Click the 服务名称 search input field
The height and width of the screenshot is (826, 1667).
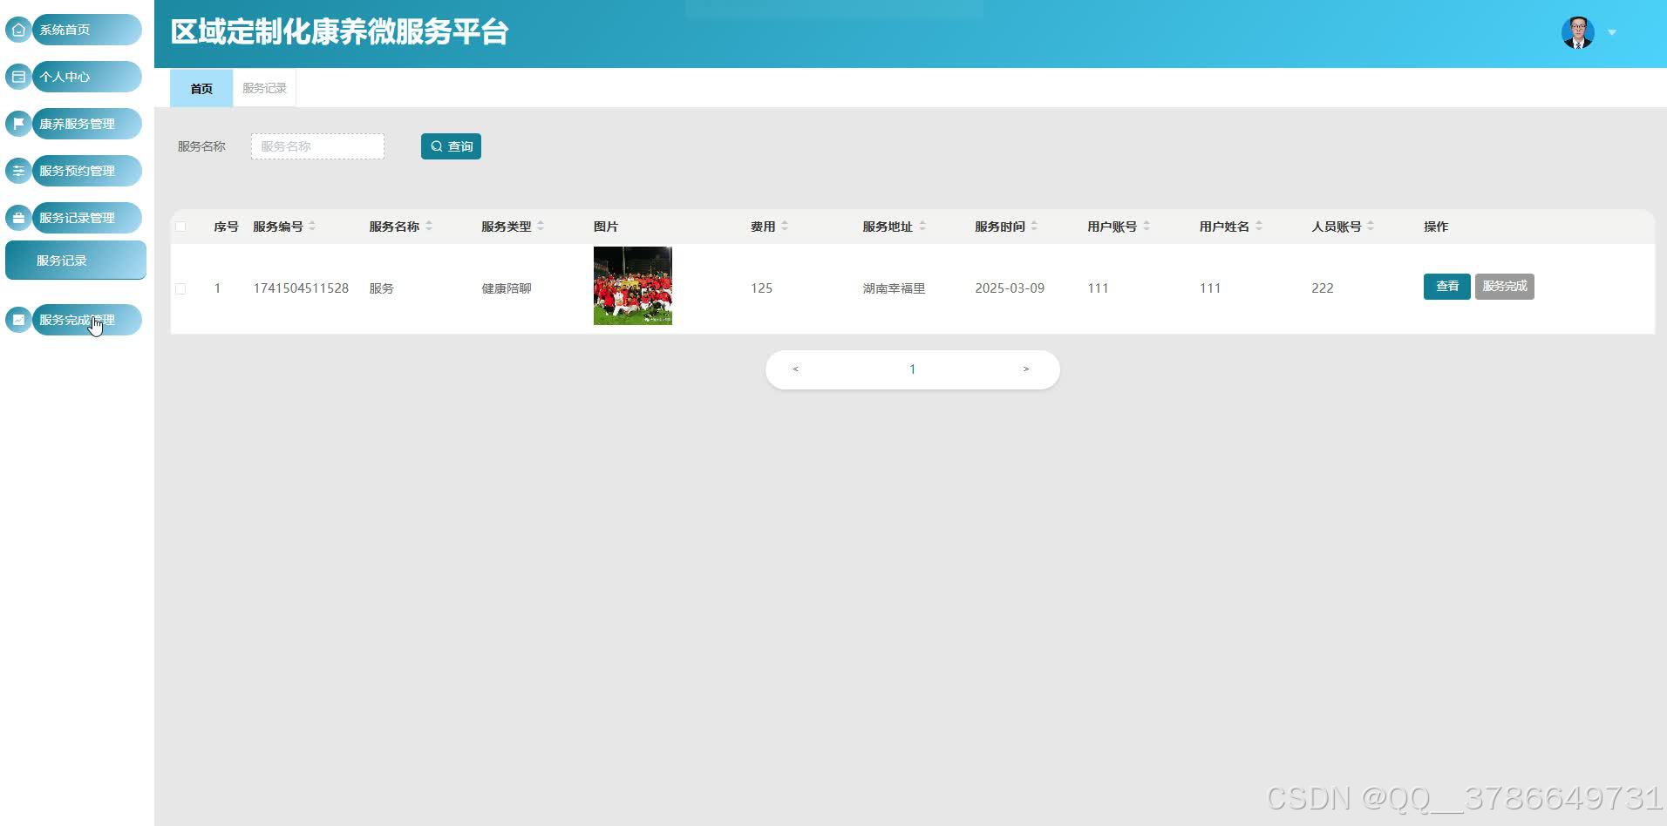pyautogui.click(x=317, y=146)
